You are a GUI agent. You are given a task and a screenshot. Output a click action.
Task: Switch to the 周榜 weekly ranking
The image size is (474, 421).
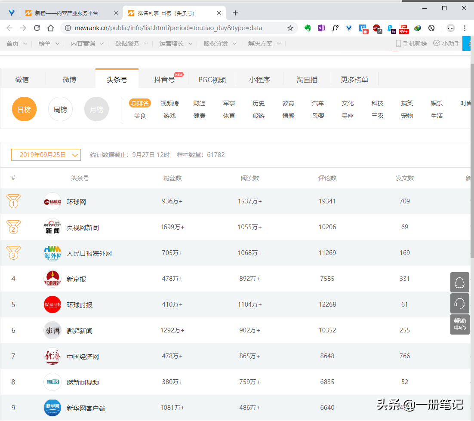pyautogui.click(x=60, y=109)
